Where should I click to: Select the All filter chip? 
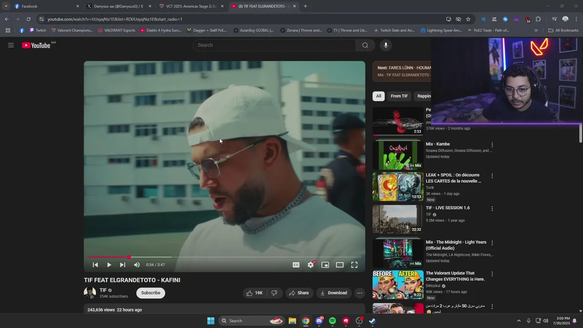(378, 96)
